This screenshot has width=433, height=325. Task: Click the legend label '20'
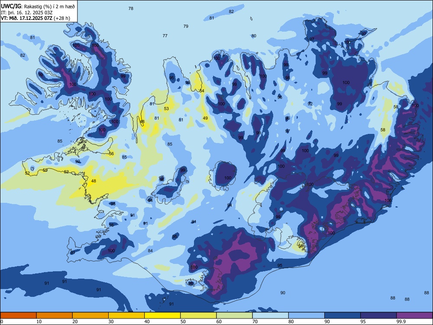[75, 322]
